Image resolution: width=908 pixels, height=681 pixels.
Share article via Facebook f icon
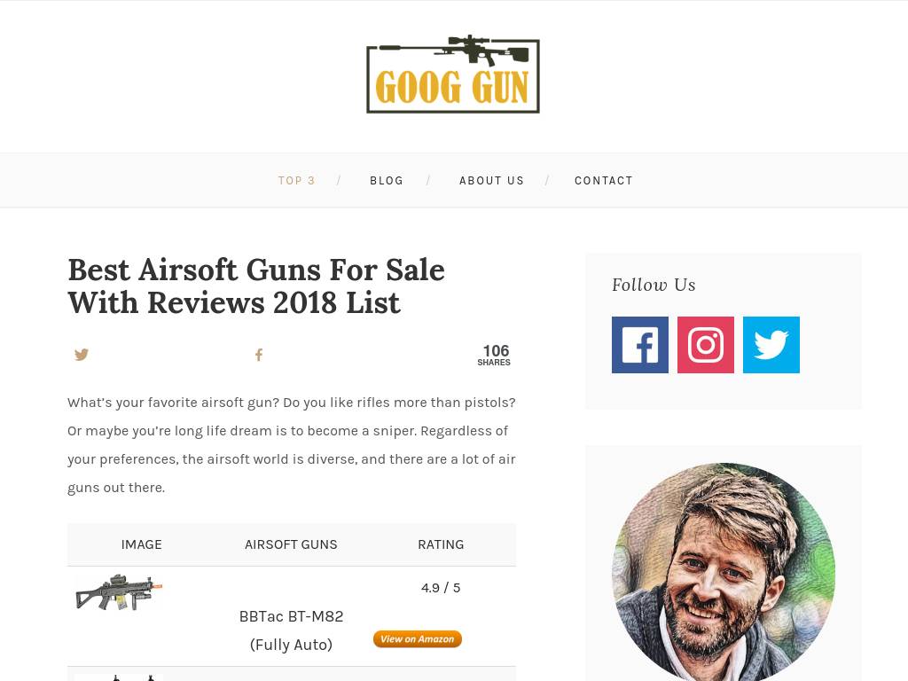[259, 355]
